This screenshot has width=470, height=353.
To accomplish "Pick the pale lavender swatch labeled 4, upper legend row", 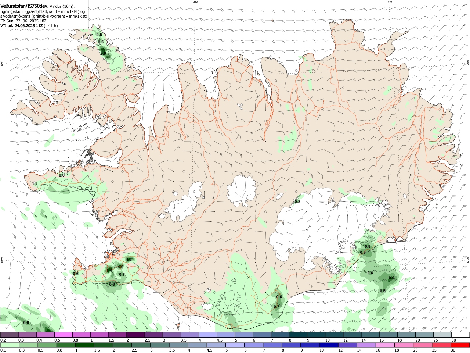I will 207,335.
